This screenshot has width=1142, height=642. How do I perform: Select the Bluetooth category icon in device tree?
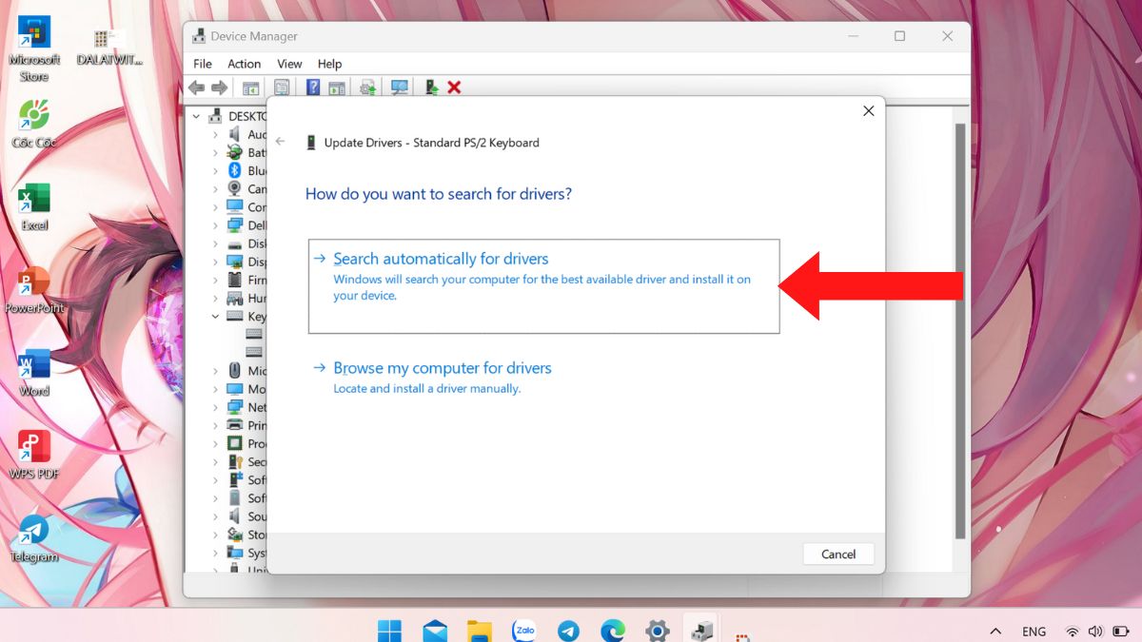(235, 170)
